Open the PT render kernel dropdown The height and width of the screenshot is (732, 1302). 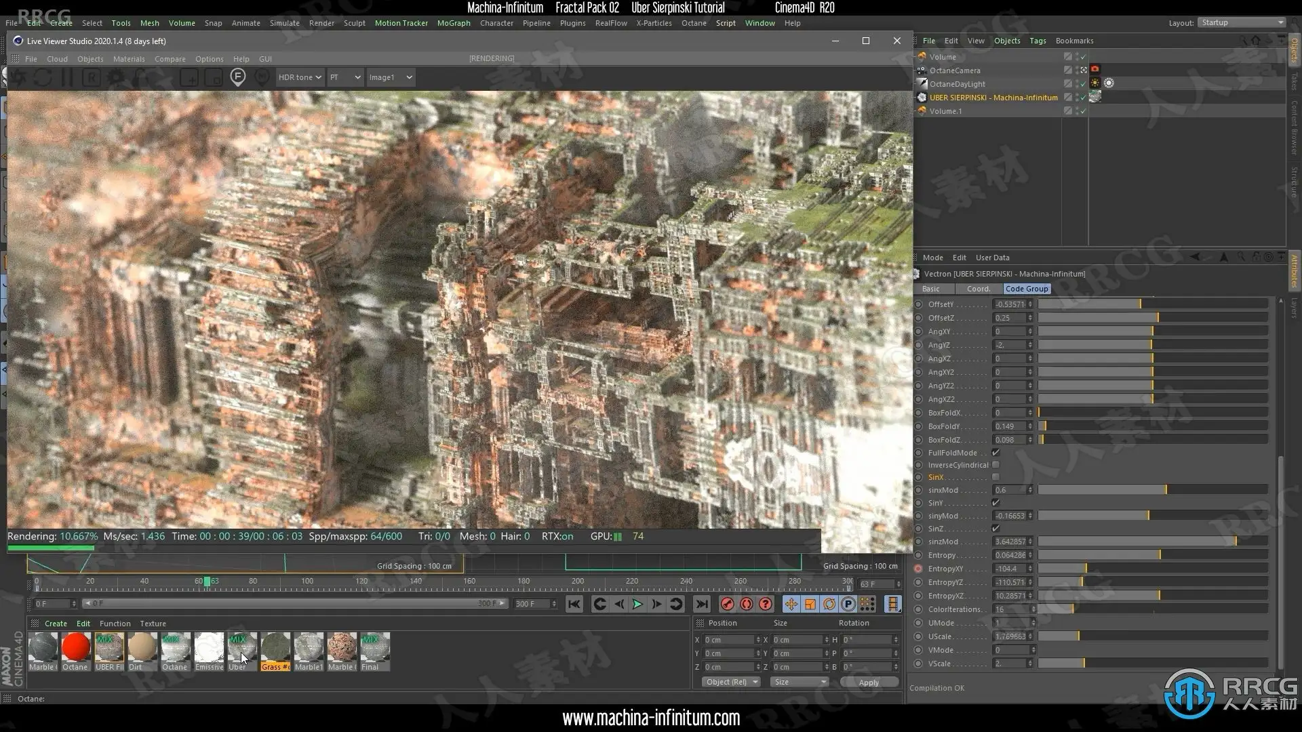(x=344, y=77)
